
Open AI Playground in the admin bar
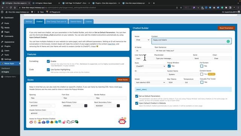click(x=53, y=12)
